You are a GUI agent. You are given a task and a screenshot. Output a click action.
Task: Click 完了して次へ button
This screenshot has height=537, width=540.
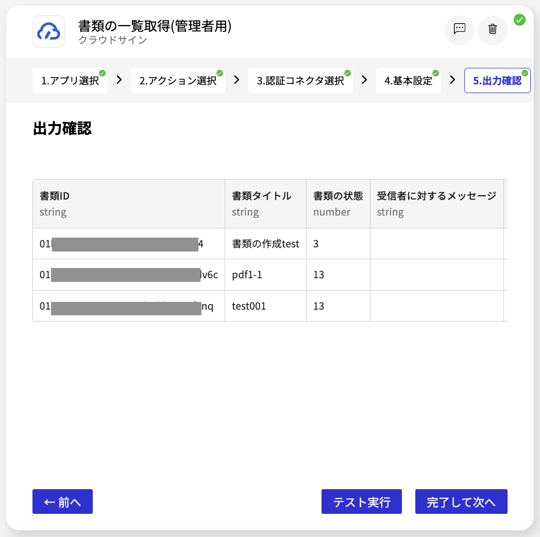pos(461,502)
